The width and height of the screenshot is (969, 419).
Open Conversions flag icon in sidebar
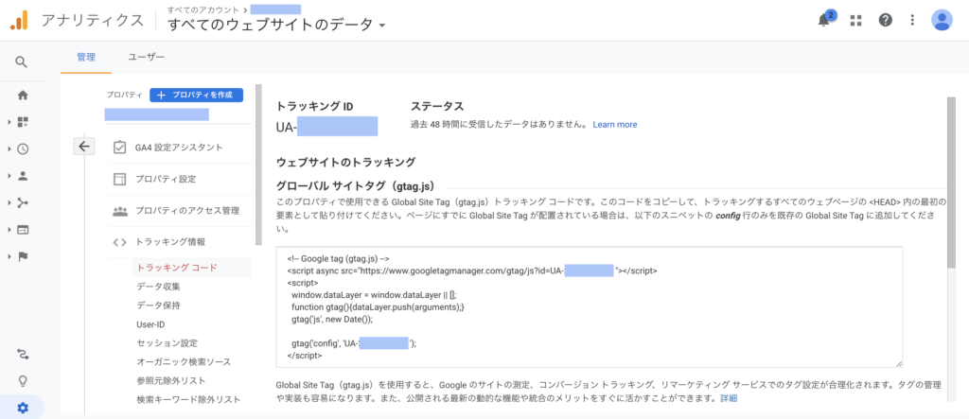(23, 257)
